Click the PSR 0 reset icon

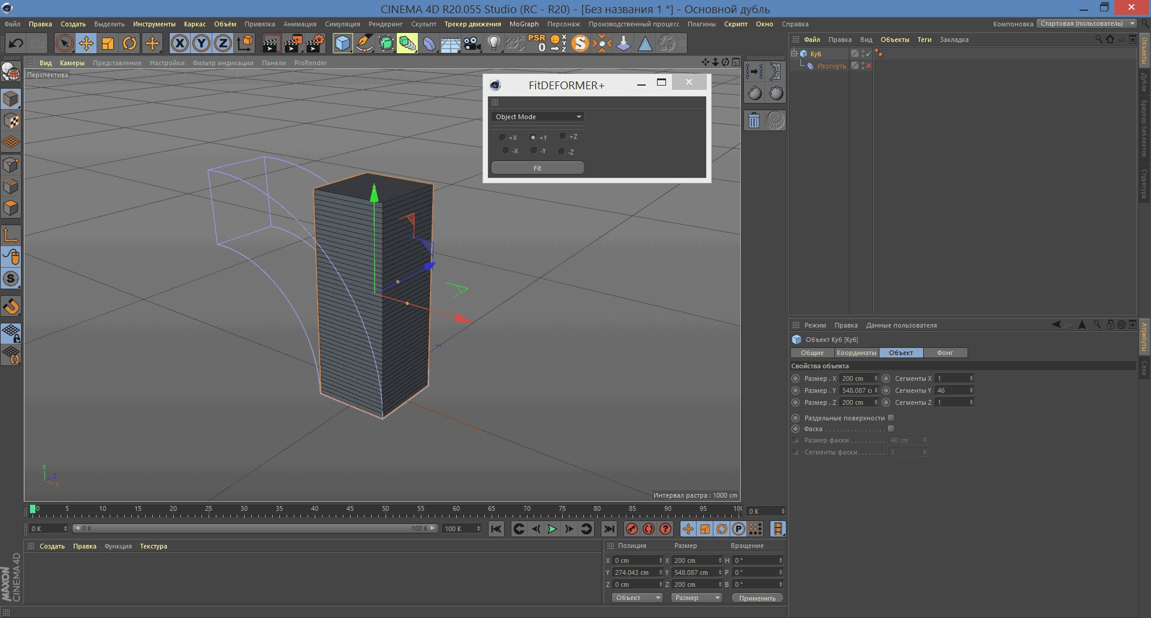coord(537,43)
